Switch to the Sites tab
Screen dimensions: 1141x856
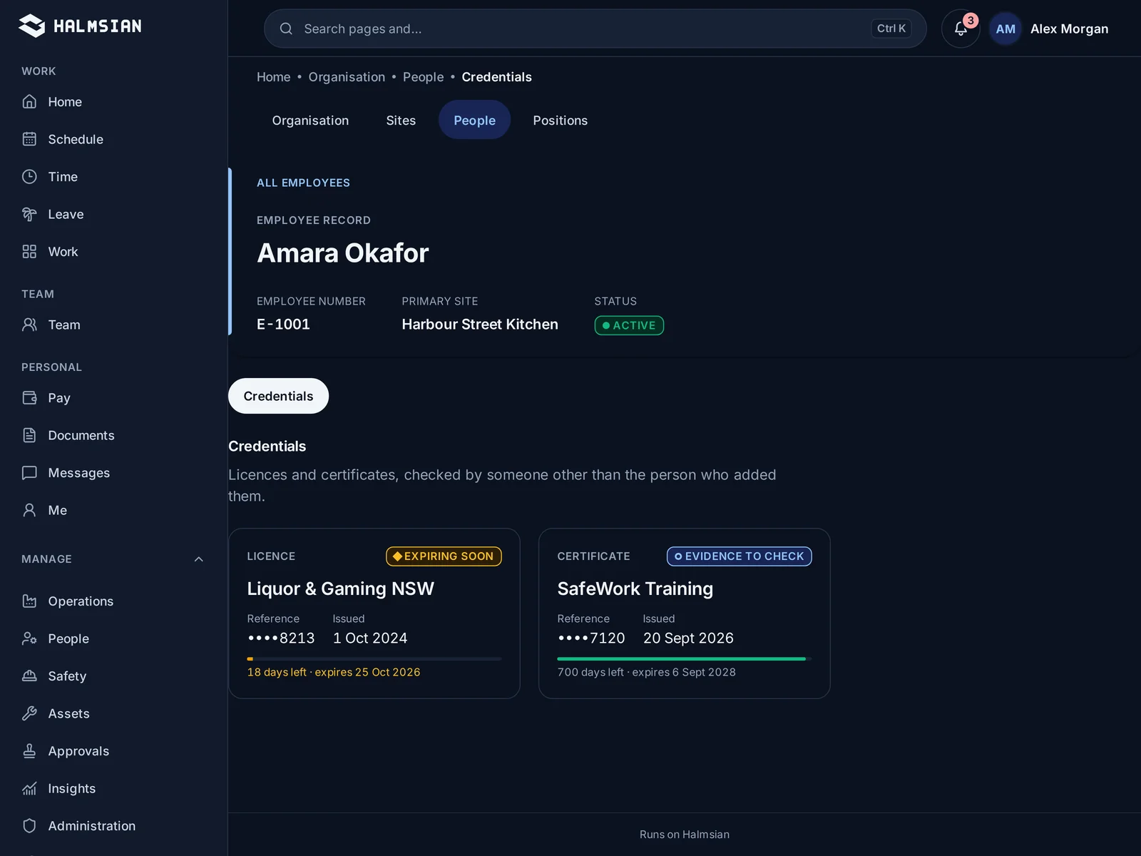(401, 121)
